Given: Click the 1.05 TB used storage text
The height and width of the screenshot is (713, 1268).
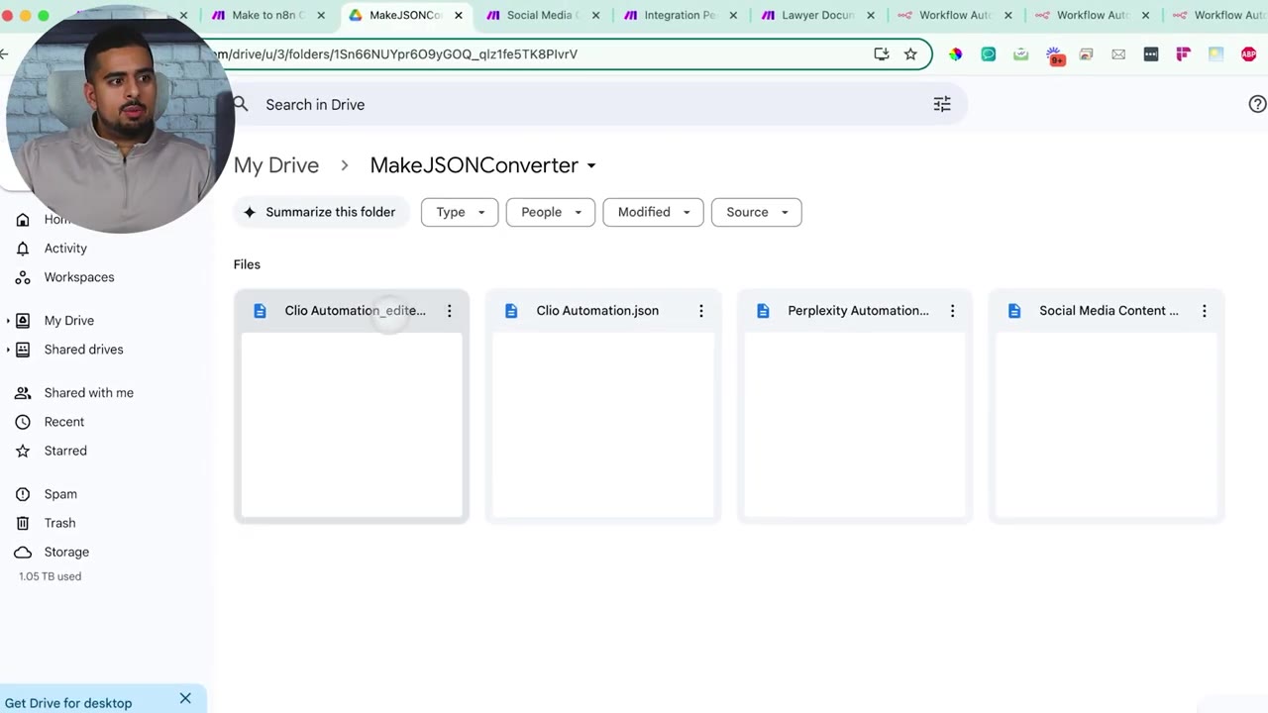Looking at the screenshot, I should pyautogui.click(x=50, y=576).
